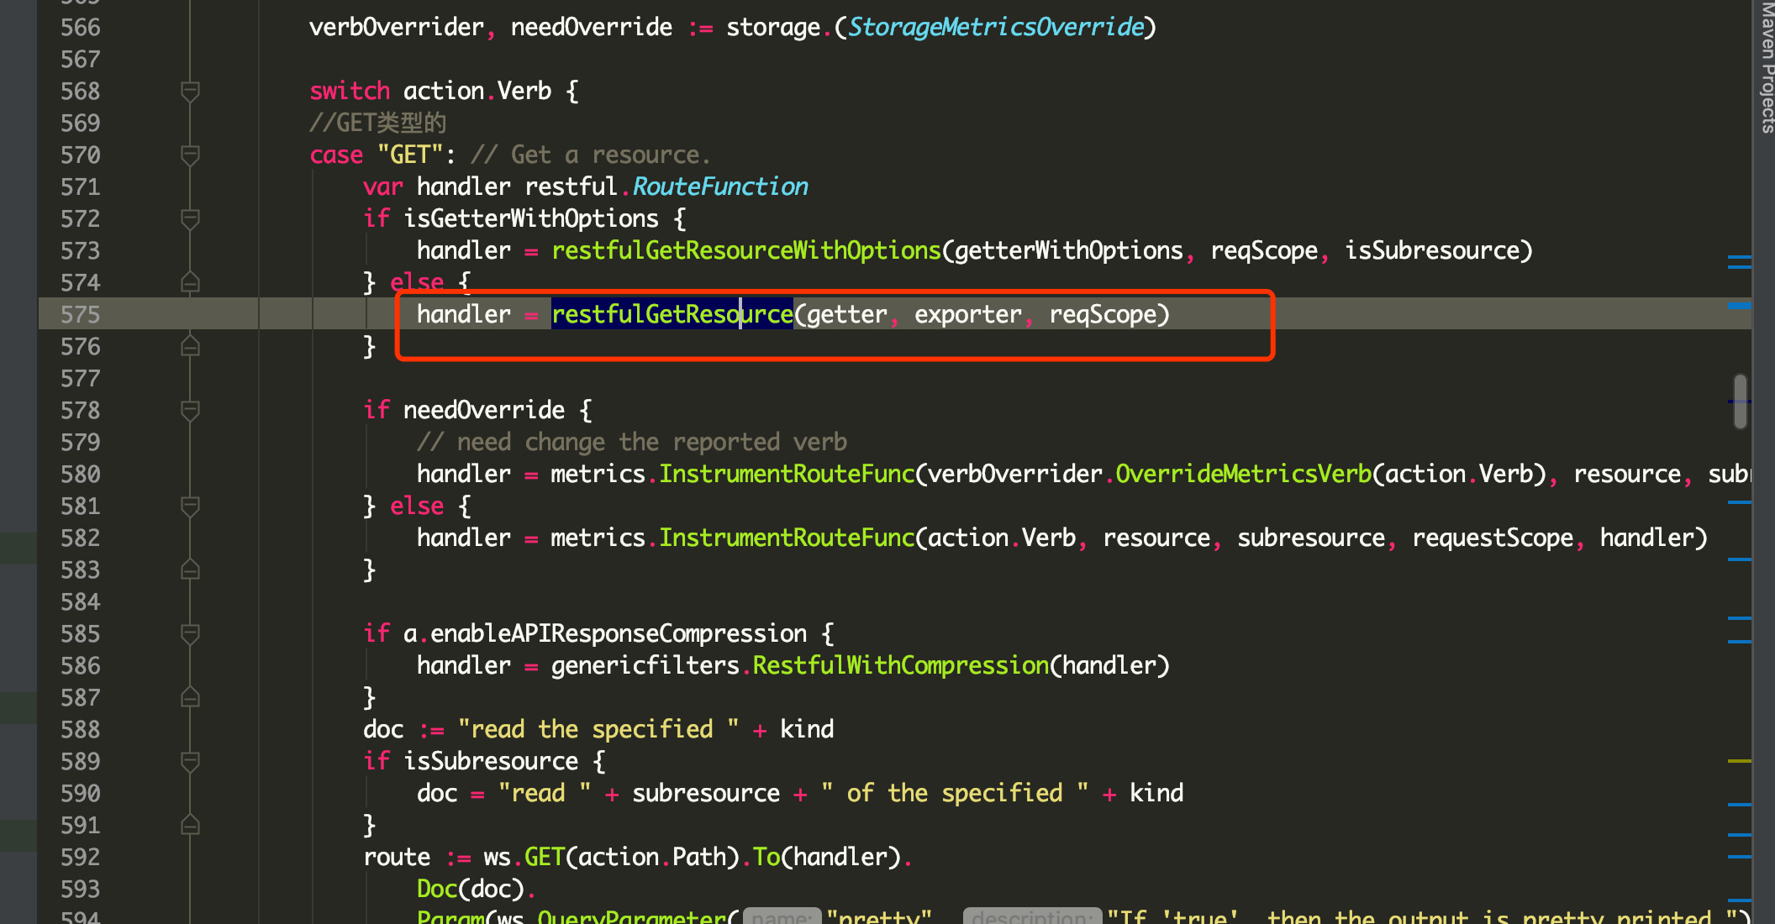Collapse the switch block fold marker on line 568
The image size is (1775, 924).
pyautogui.click(x=190, y=91)
